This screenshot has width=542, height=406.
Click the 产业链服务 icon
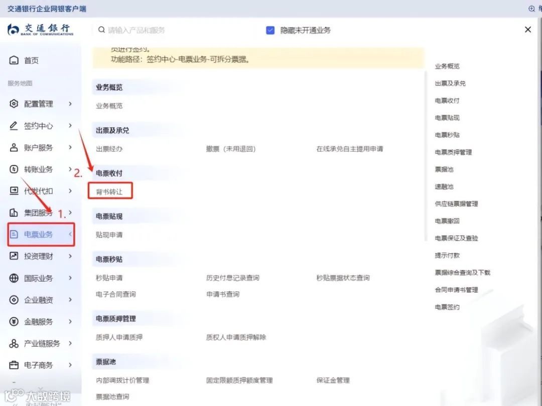[x=14, y=343]
